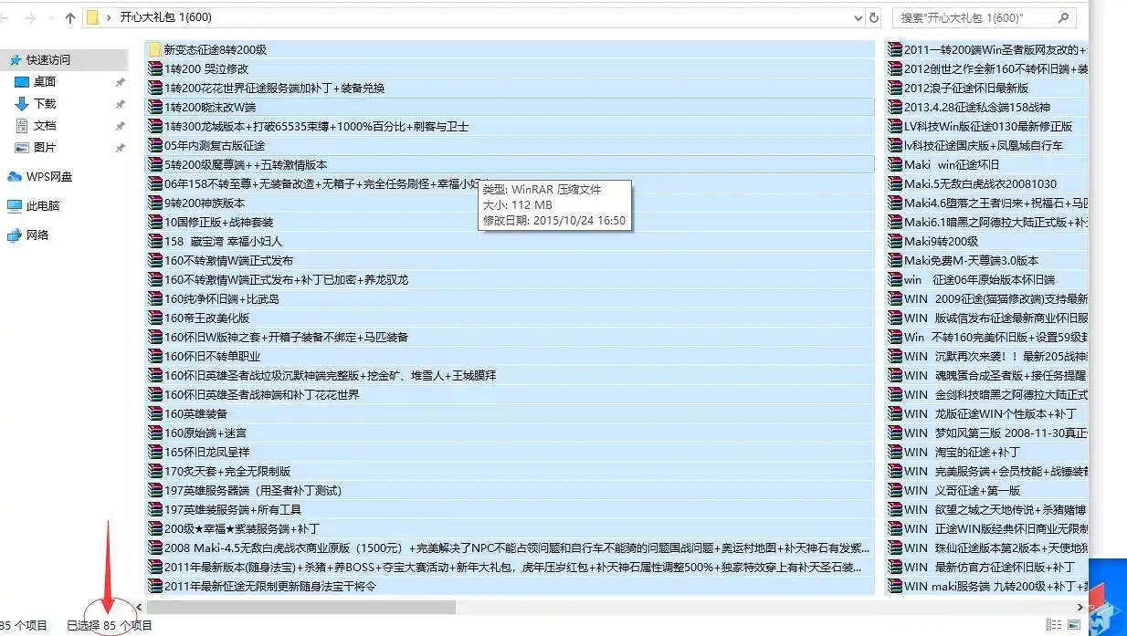Viewport: 1127px width, 636px height.
Task: Open the recent locations dropdown arrow
Action: (51, 17)
